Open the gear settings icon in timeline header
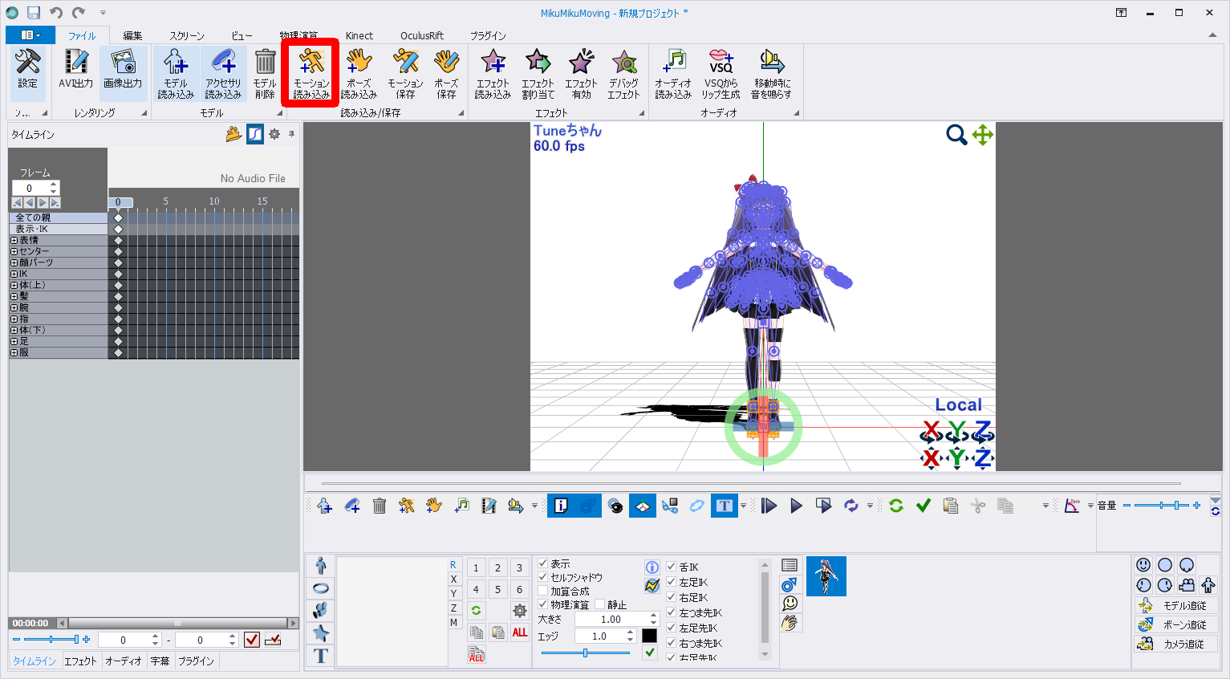Viewport: 1230px width, 679px height. click(274, 134)
